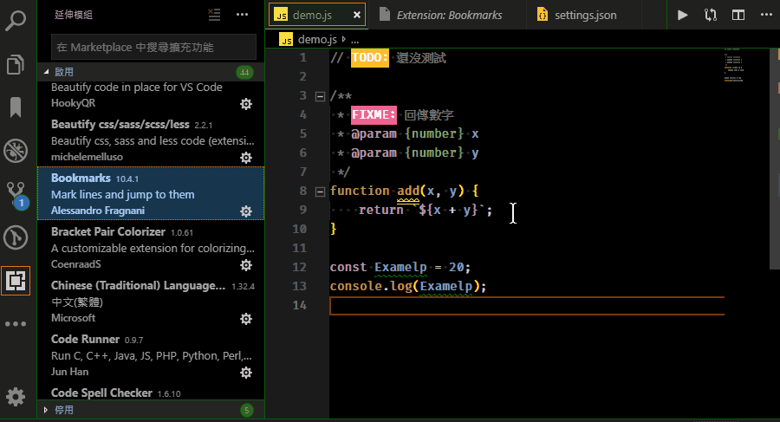Select the Code Runner extension entry
Screen dimensions: 780x422
151,355
